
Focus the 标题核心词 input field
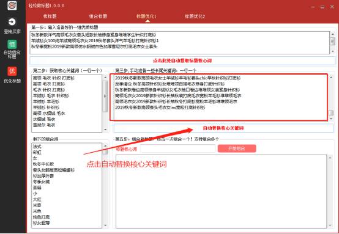coord(177,148)
